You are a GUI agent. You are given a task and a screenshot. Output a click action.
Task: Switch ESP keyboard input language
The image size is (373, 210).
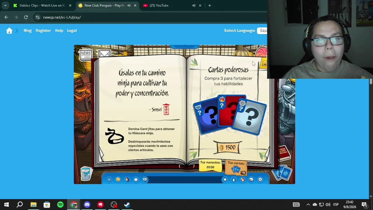pyautogui.click(x=336, y=204)
